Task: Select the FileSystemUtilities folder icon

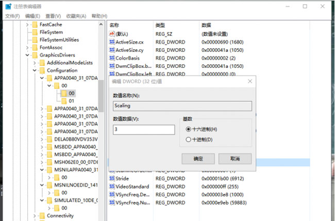Action: click(x=35, y=40)
